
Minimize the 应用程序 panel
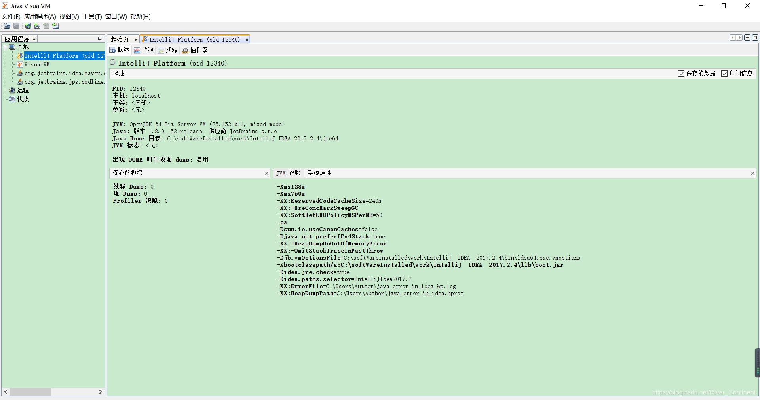pos(100,39)
